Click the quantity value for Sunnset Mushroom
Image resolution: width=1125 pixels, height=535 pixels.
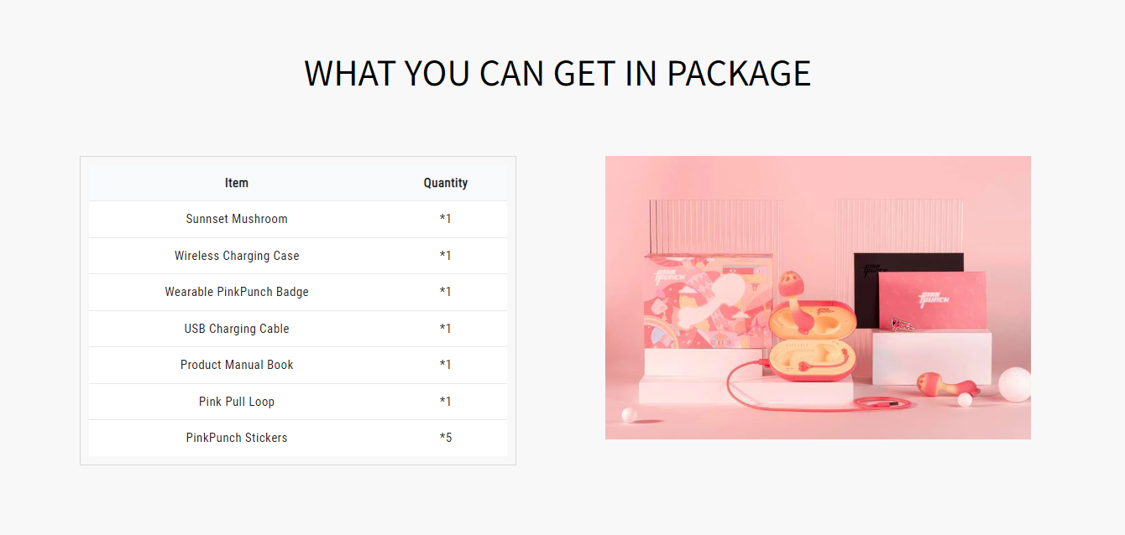445,219
